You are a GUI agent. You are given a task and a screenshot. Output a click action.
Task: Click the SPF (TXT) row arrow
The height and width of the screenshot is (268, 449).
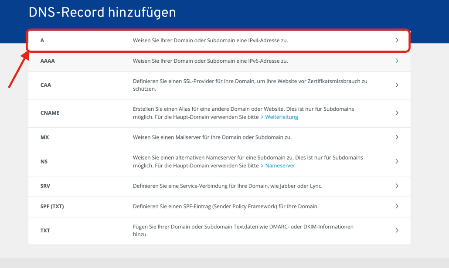(397, 206)
